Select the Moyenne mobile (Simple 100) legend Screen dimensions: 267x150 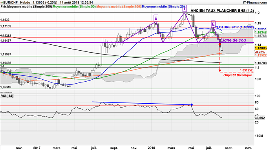[x=119, y=7]
